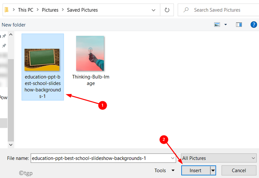Open the Tools menu

[164, 171]
